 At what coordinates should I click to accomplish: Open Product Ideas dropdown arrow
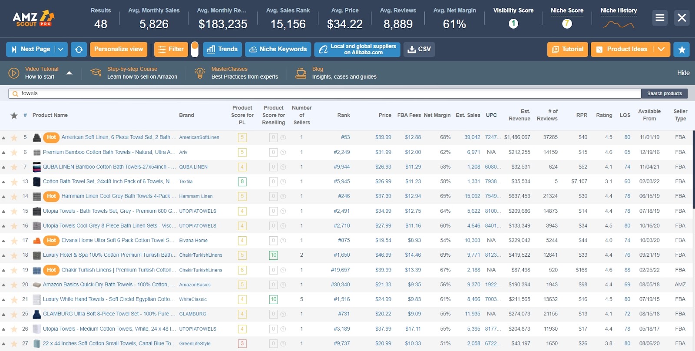(661, 50)
